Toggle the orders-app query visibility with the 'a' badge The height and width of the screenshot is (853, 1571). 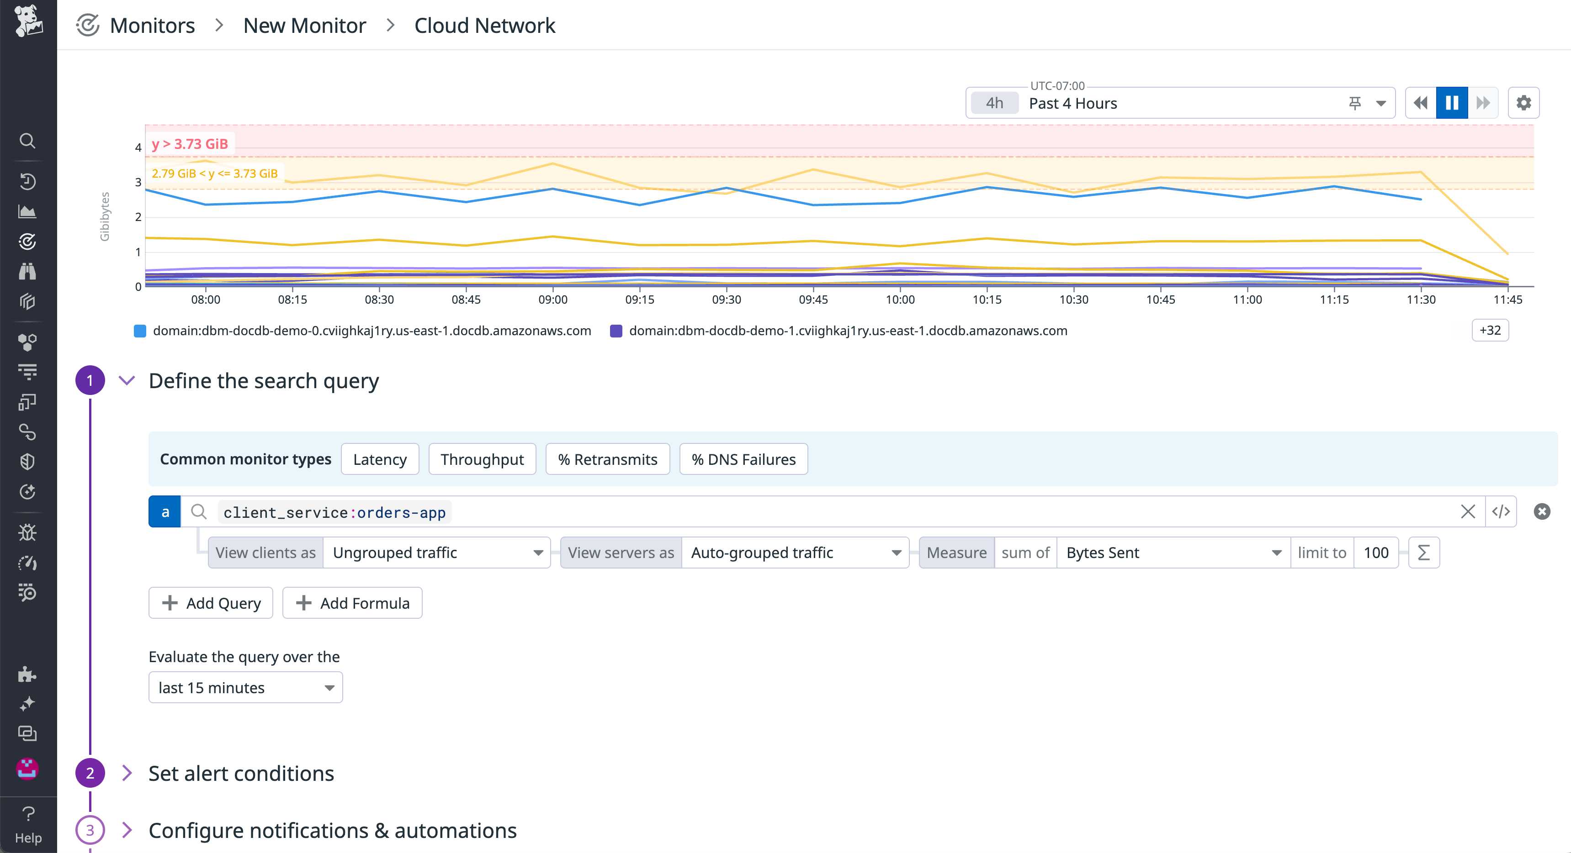click(x=164, y=512)
